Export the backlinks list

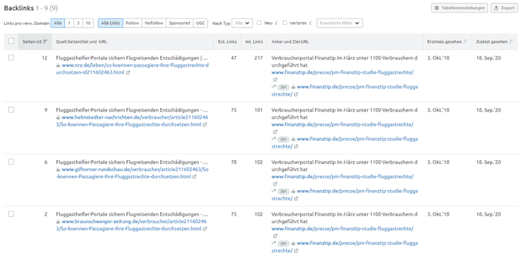pyautogui.click(x=504, y=8)
